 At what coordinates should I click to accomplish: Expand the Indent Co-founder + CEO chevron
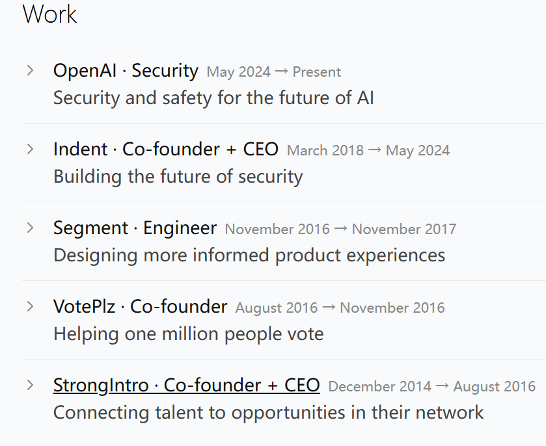coord(31,149)
